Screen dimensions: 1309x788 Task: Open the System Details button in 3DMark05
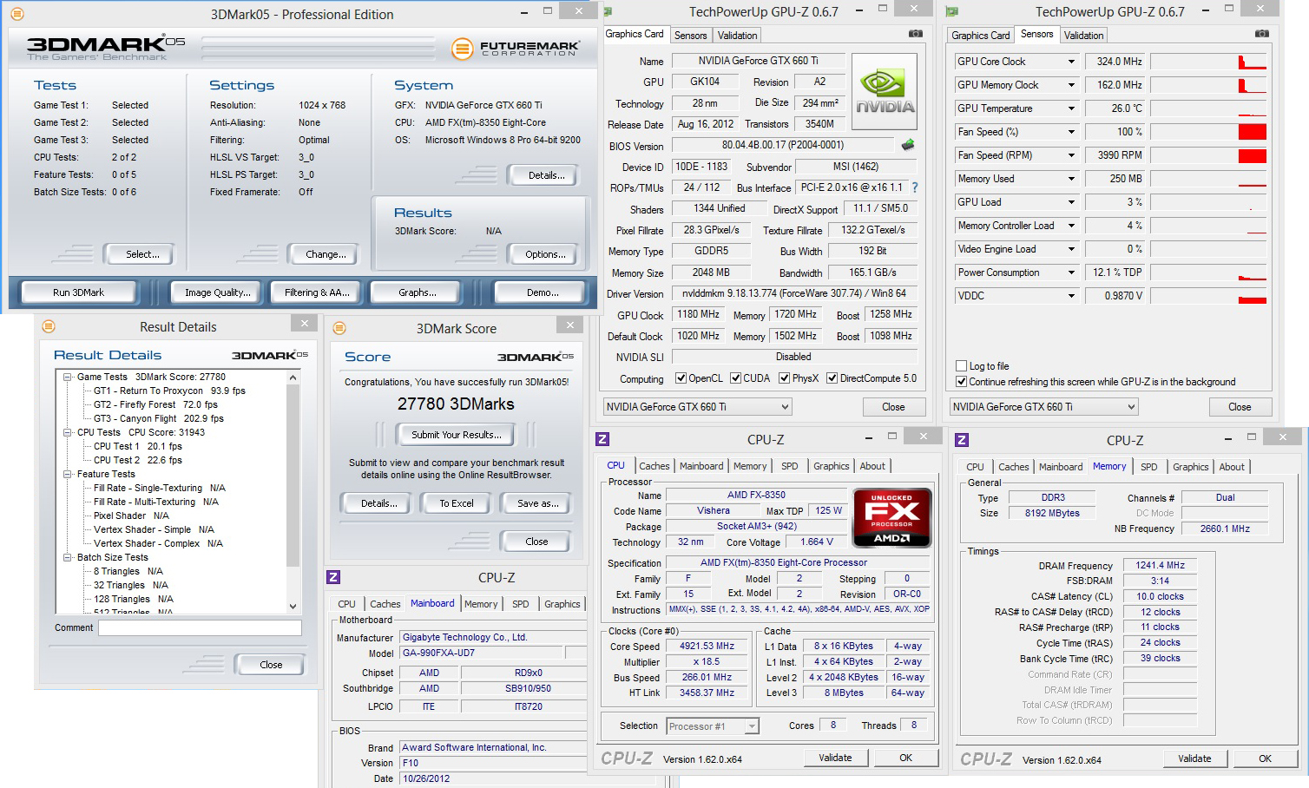545,175
